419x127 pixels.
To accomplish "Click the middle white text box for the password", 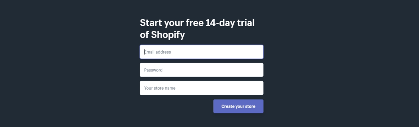I will (201, 70).
